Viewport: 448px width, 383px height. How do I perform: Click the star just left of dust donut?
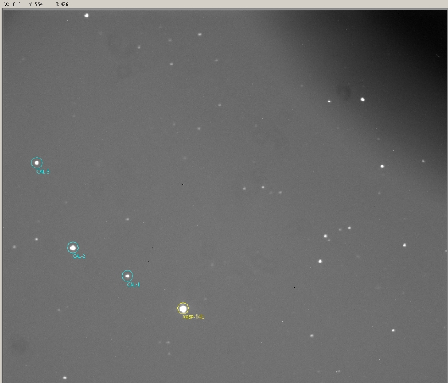(x=329, y=101)
